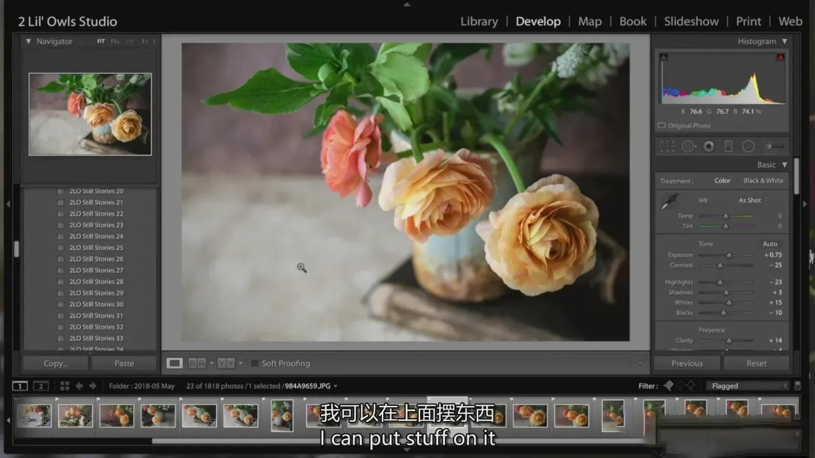Collapse the Navigator panel
815x458 pixels.
pyautogui.click(x=28, y=41)
